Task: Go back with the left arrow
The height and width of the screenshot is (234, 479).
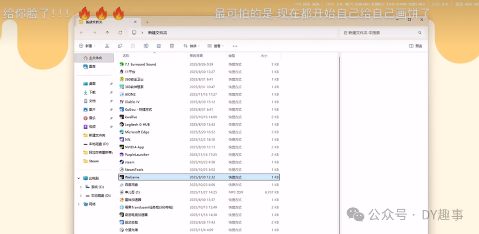Action: (81, 33)
